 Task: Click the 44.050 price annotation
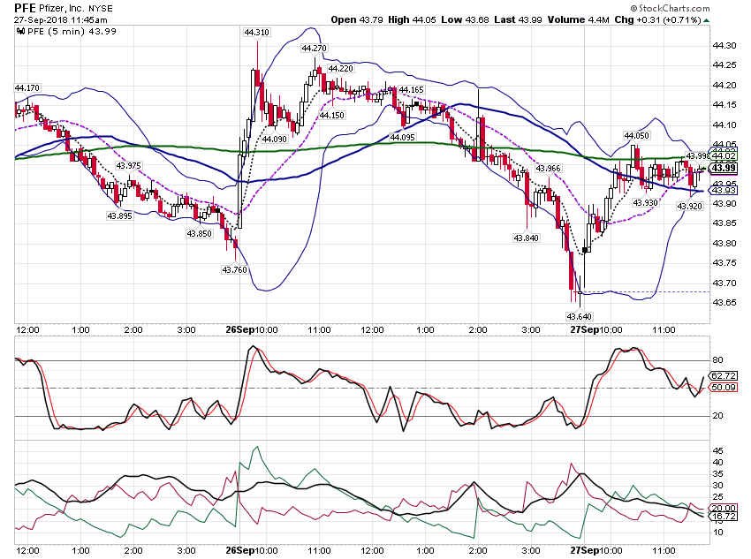[x=636, y=136]
